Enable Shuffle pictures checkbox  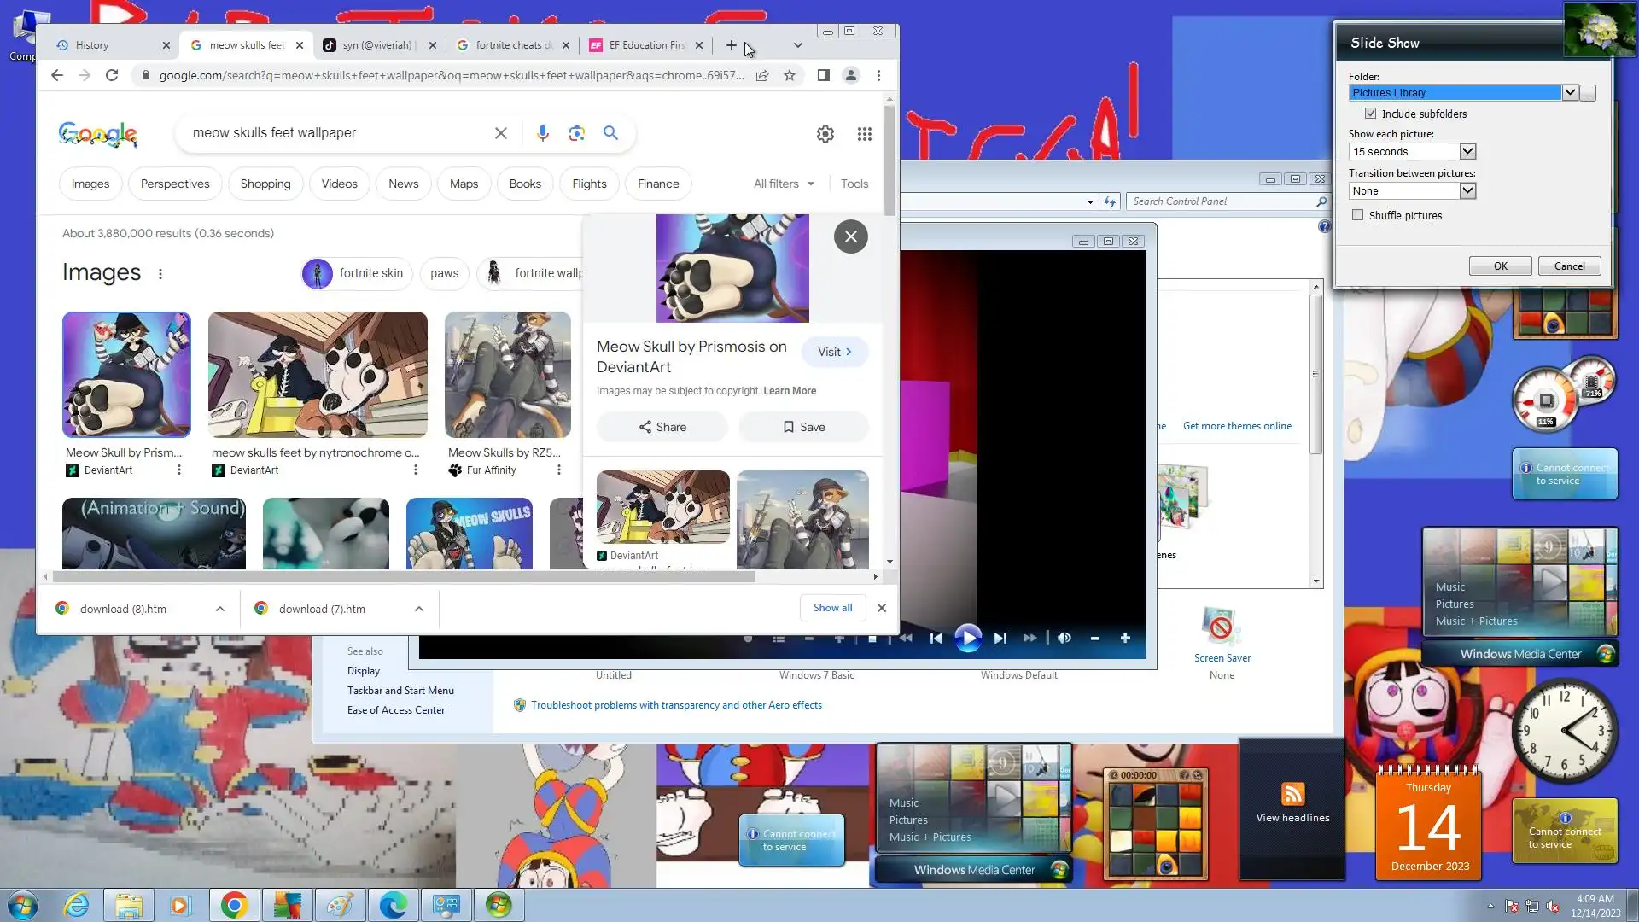tap(1357, 215)
